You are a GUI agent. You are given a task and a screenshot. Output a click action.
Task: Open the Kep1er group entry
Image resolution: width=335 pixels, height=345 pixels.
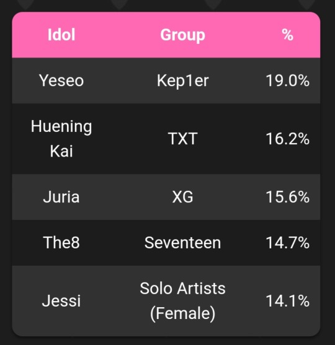183,81
